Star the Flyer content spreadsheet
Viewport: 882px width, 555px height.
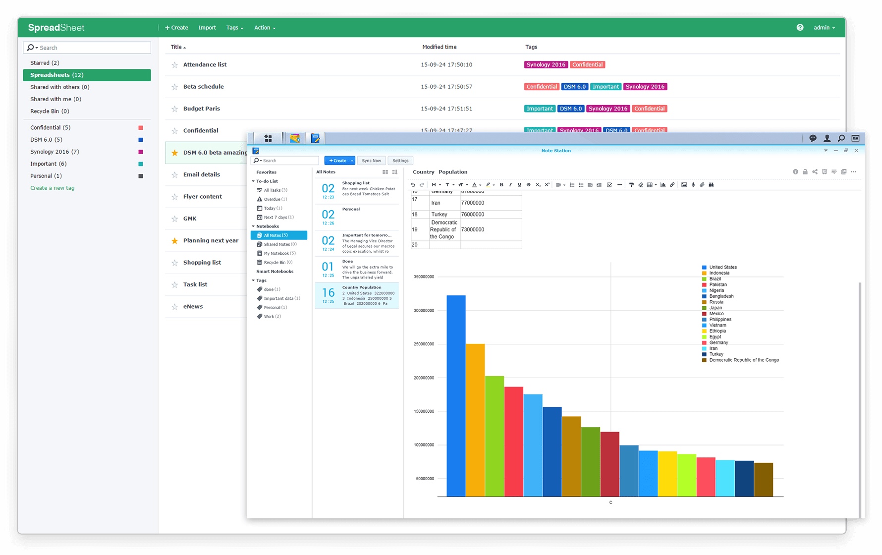click(x=174, y=197)
